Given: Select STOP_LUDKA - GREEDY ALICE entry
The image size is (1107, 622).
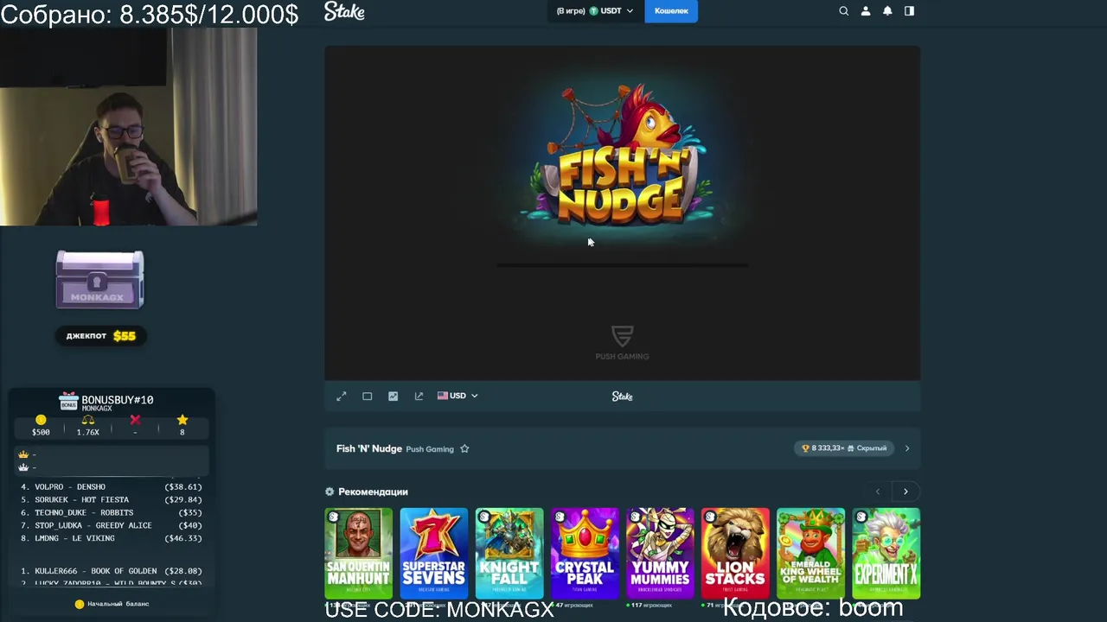Looking at the screenshot, I should 112,525.
